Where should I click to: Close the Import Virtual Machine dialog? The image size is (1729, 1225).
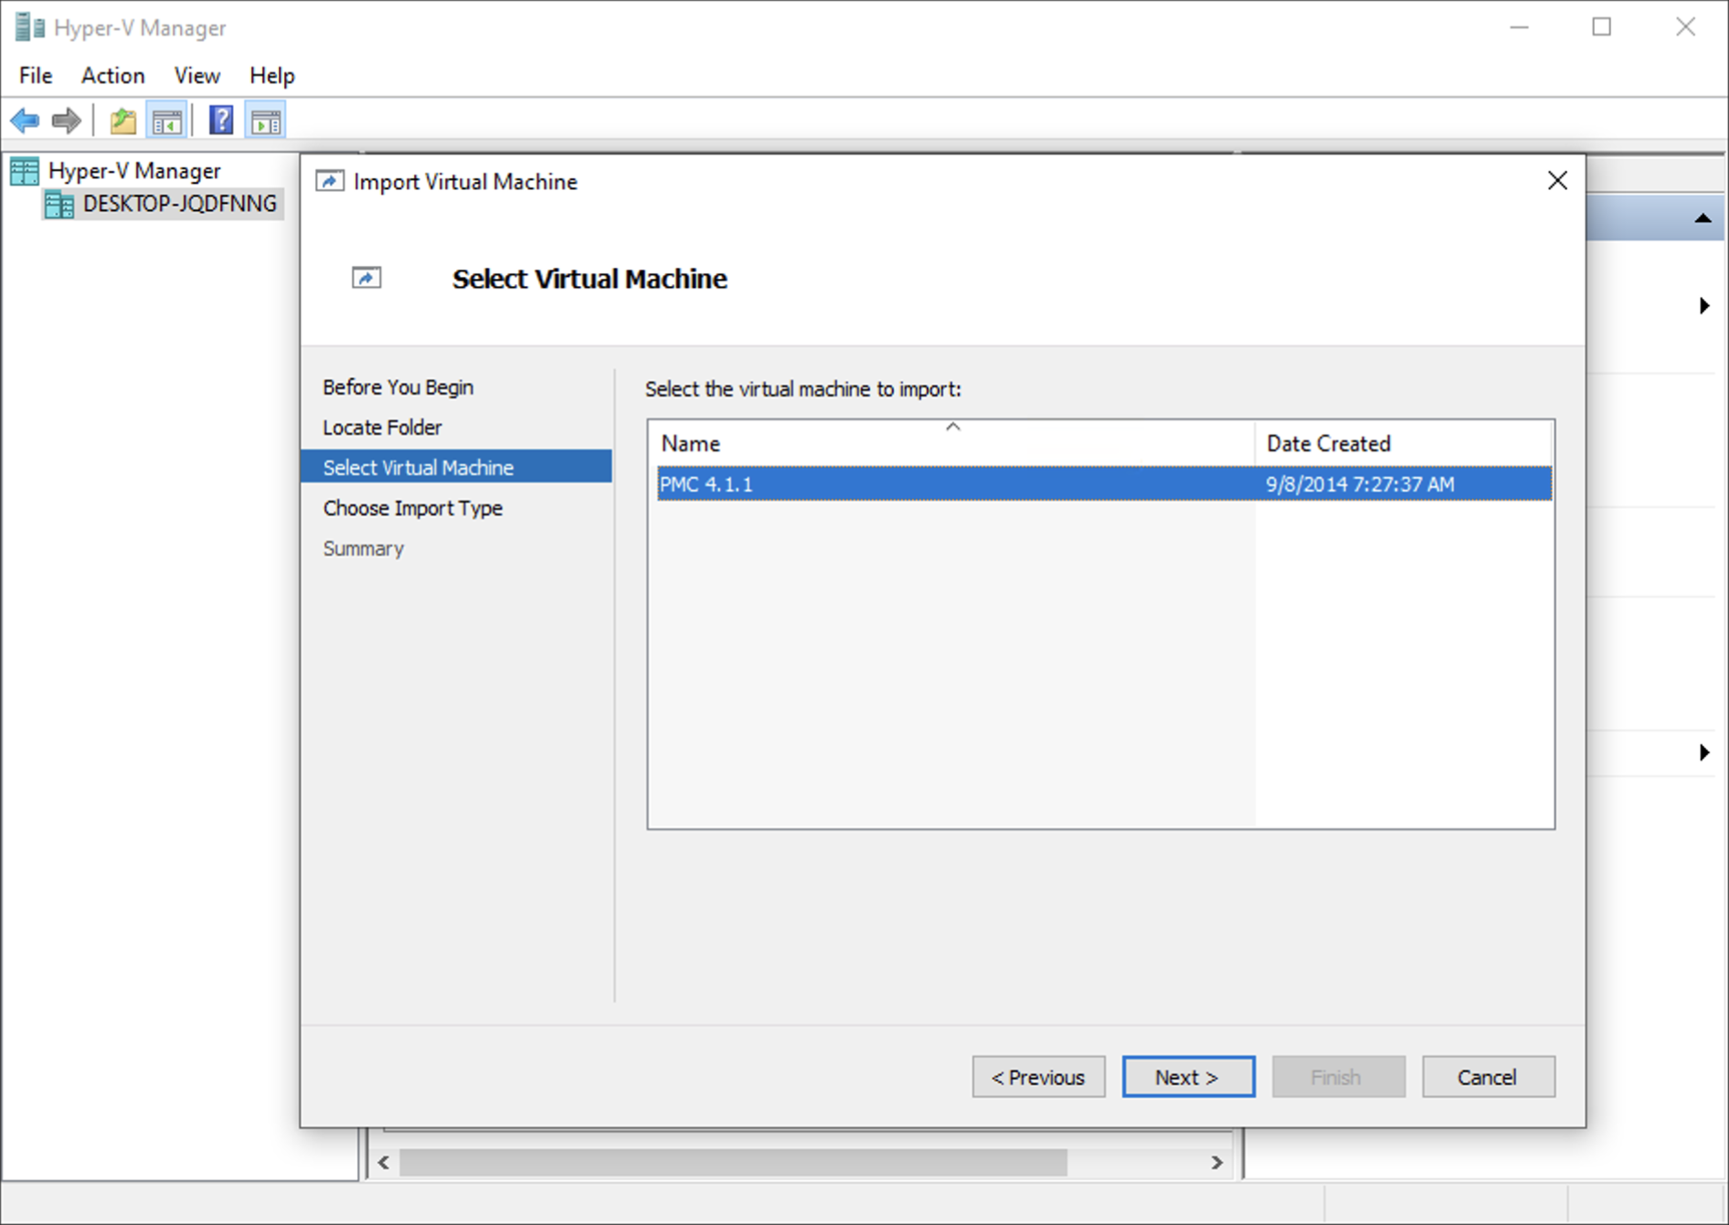click(1557, 181)
